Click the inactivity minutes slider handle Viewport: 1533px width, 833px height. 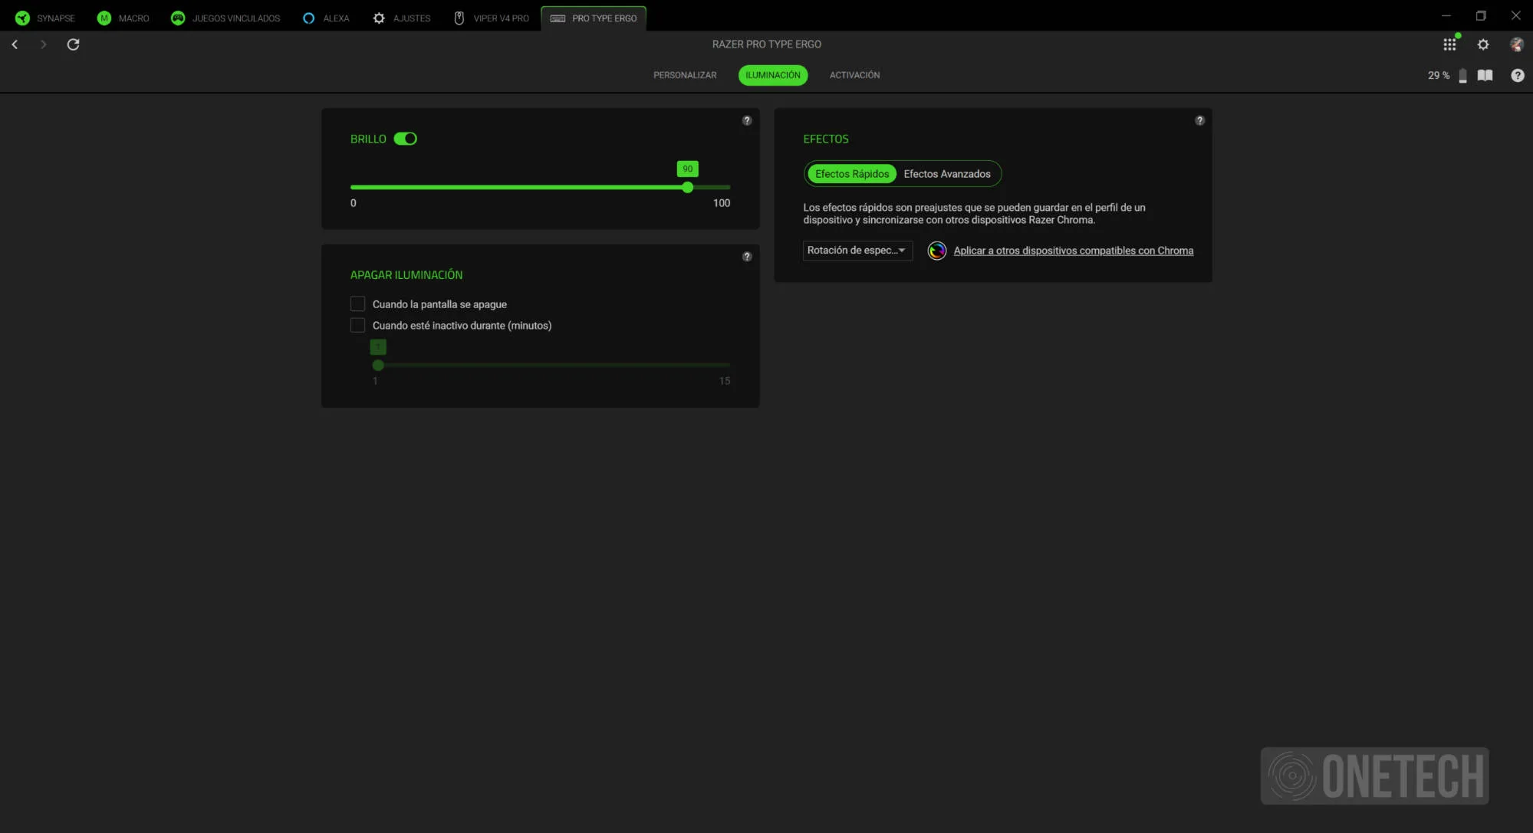coord(378,365)
